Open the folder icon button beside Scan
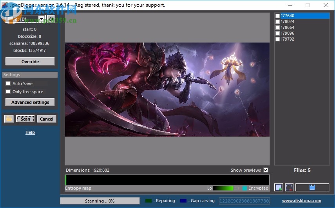 [9, 119]
